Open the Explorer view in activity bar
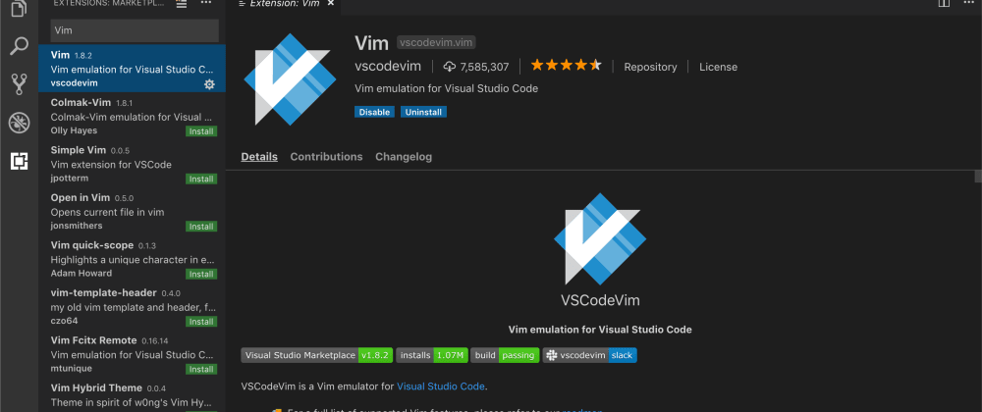 (19, 9)
